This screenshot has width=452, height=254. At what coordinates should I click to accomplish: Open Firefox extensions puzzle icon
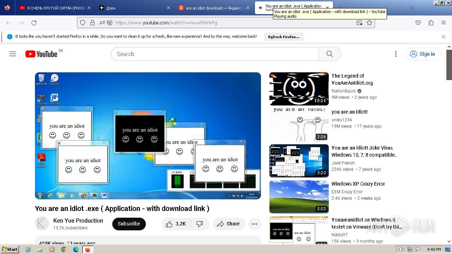click(431, 23)
